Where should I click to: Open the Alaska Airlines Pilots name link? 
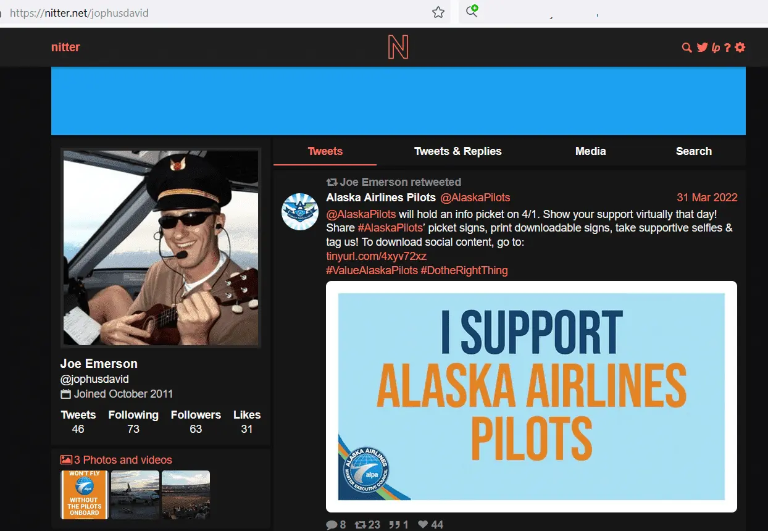click(381, 198)
